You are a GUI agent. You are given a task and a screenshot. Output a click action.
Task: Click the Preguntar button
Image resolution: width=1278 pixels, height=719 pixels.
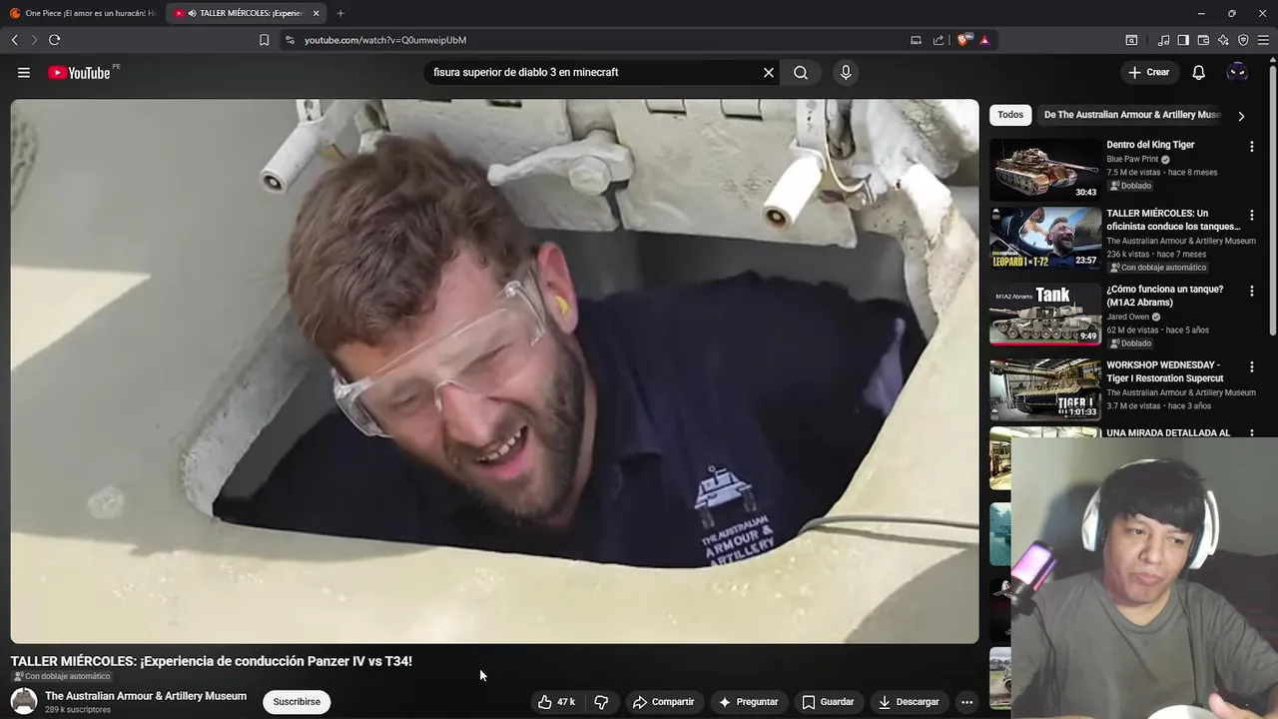(x=748, y=702)
